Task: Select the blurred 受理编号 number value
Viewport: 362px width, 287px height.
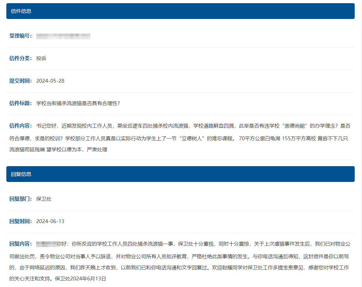Action: tap(63, 36)
